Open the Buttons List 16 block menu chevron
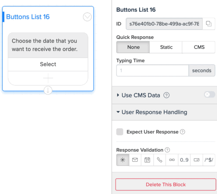The image size is (217, 194). pos(87,17)
